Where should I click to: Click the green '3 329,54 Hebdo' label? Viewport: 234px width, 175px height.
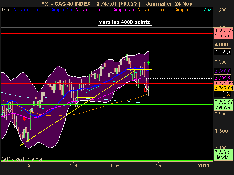(x=223, y=155)
